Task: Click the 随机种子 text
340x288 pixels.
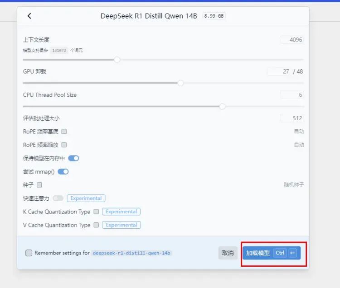Action: pos(294,185)
